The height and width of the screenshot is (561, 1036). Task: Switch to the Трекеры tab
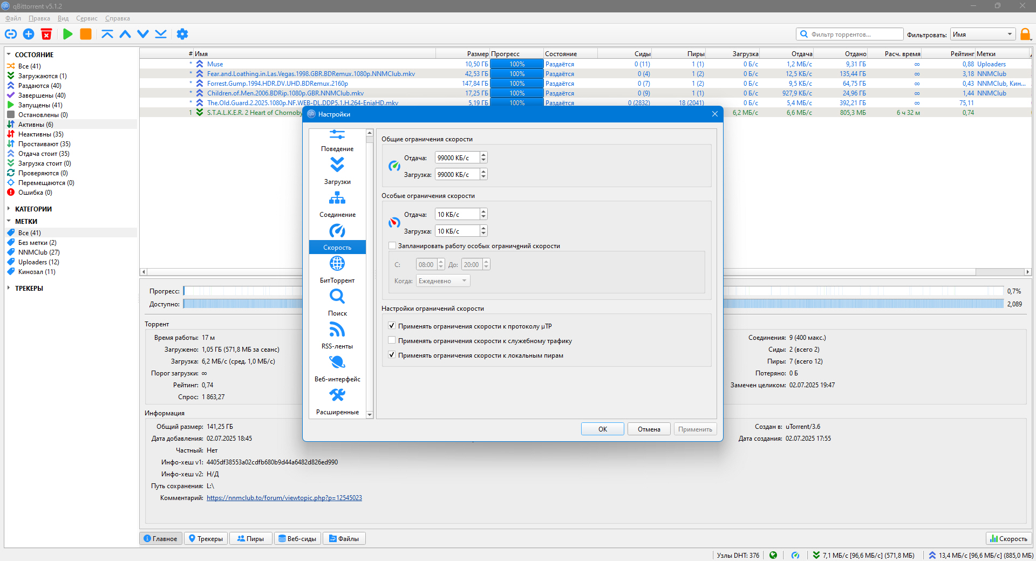coord(206,538)
